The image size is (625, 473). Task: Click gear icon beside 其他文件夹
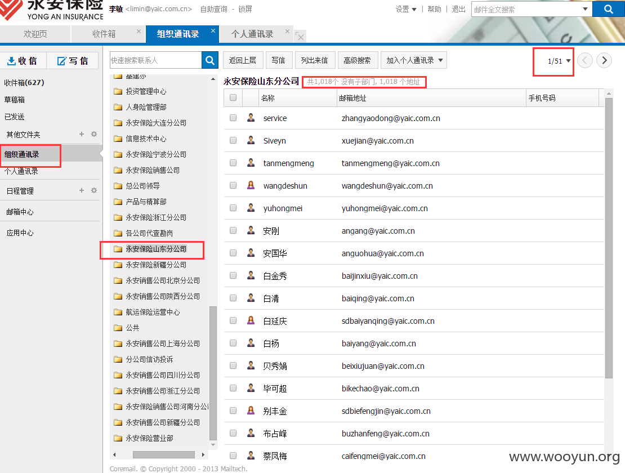(x=94, y=134)
